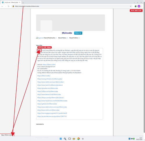The width and height of the screenshot is (145, 141).
Task: Open the behance.net/68wincodes link
Action: [x=49, y=95]
